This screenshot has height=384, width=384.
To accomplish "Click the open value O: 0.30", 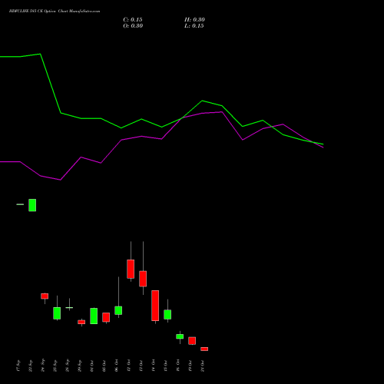I will [133, 26].
